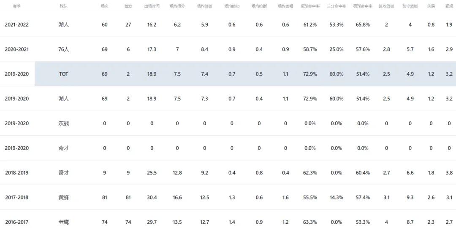Image resolution: width=456 pixels, height=228 pixels.
Task: Click 黄蜂 team name in 2017-2018 row
Action: (63, 198)
